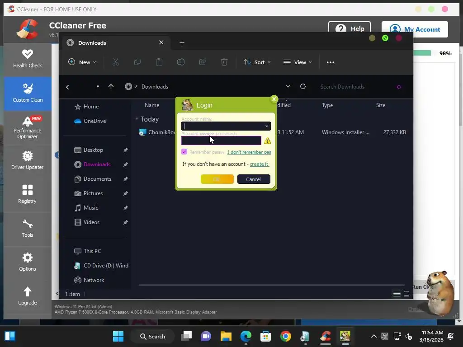Click taskbar Search box
The width and height of the screenshot is (463, 347).
[152, 336]
